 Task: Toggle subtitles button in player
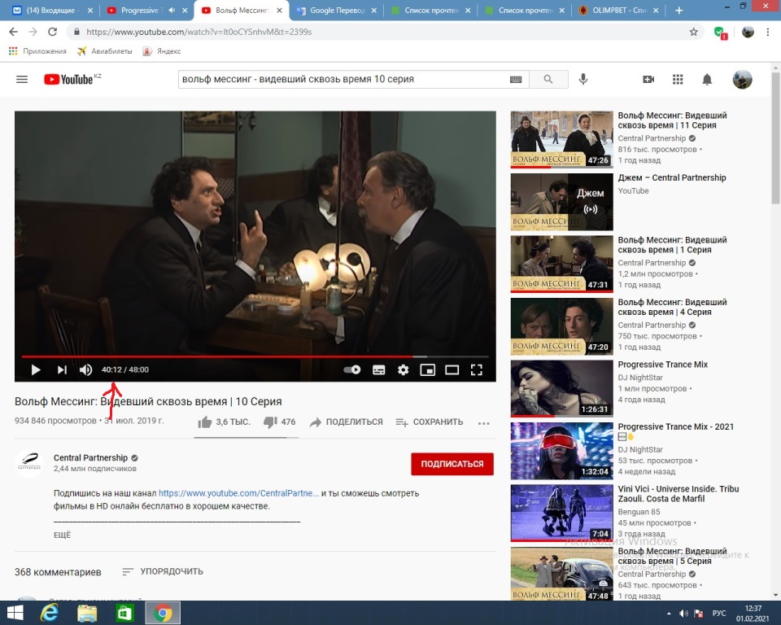coord(378,369)
